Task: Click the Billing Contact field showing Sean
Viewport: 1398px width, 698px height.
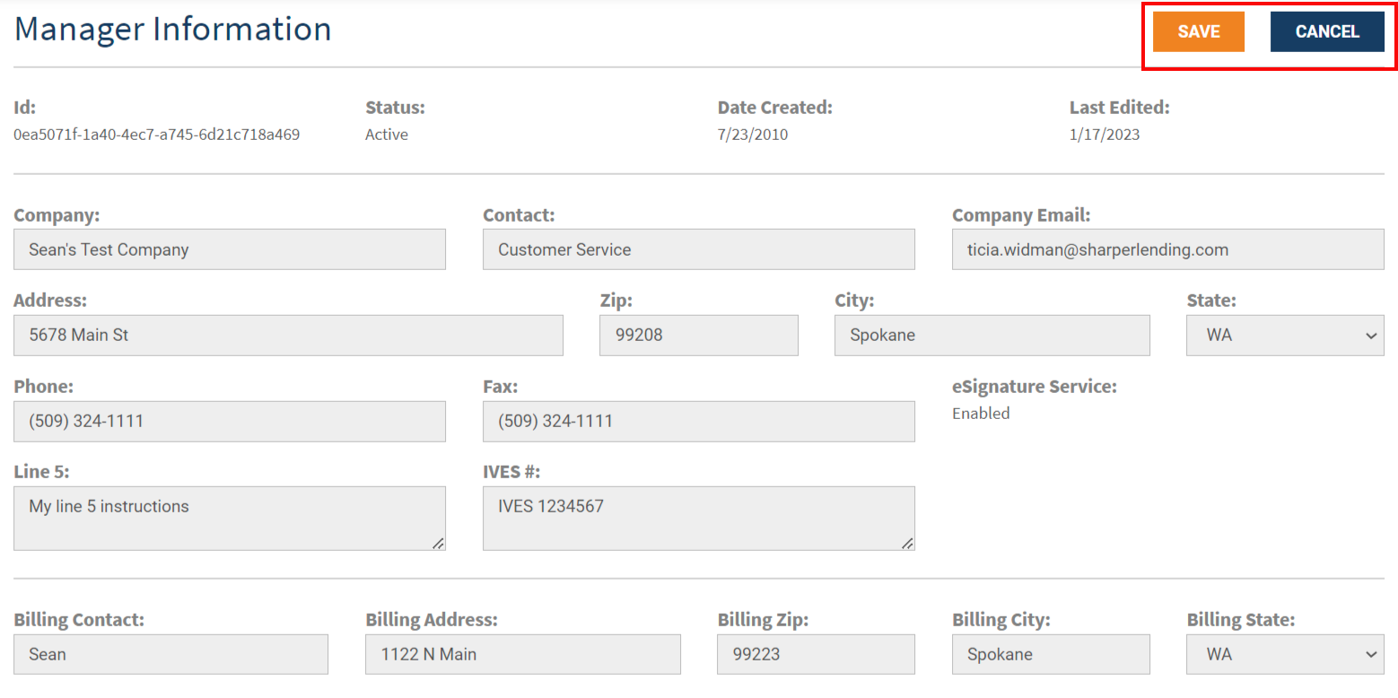Action: tap(170, 654)
